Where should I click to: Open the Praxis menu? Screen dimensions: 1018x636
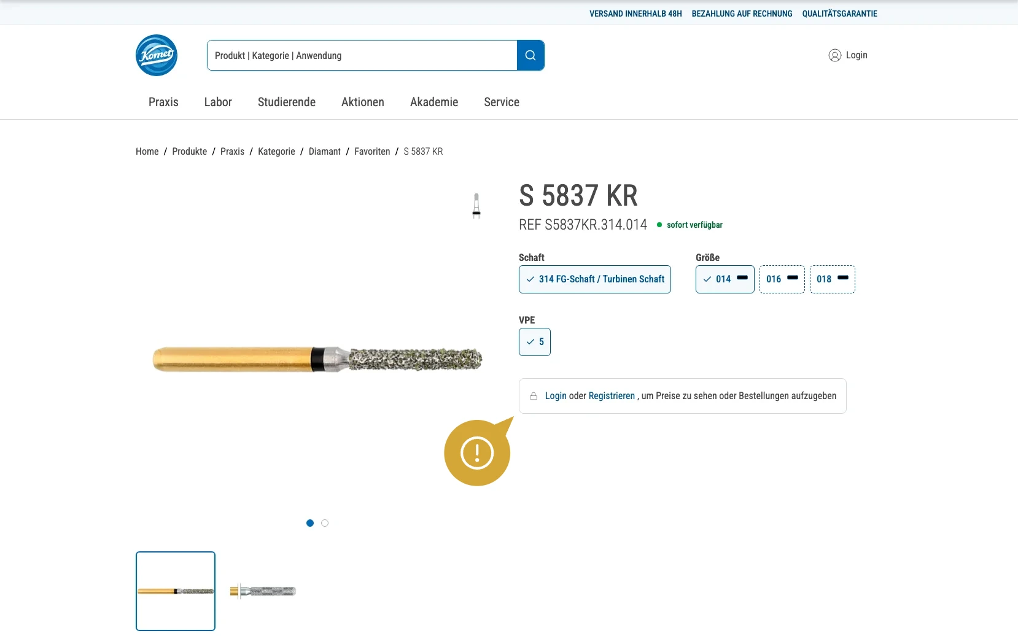pyautogui.click(x=163, y=102)
